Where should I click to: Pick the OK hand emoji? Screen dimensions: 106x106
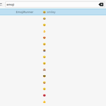(x=44, y=31)
